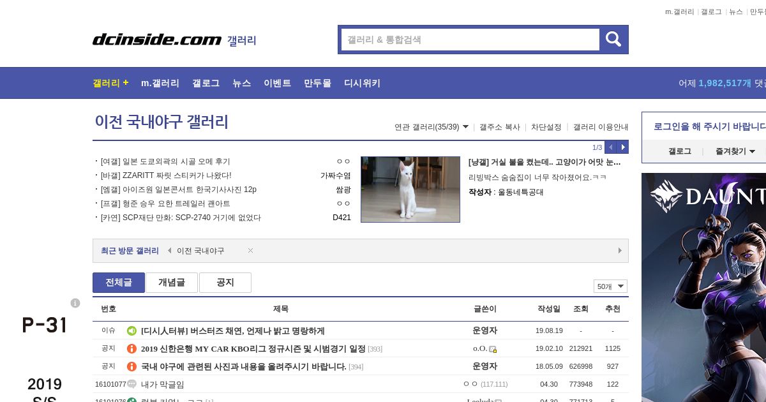Open 이전 국내야구 갤러리 title

(161, 122)
